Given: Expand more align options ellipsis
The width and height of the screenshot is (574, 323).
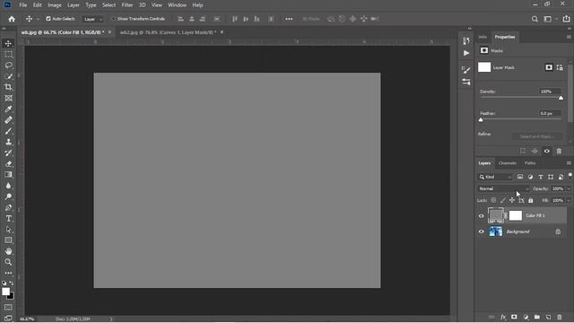Looking at the screenshot, I should pyautogui.click(x=289, y=19).
